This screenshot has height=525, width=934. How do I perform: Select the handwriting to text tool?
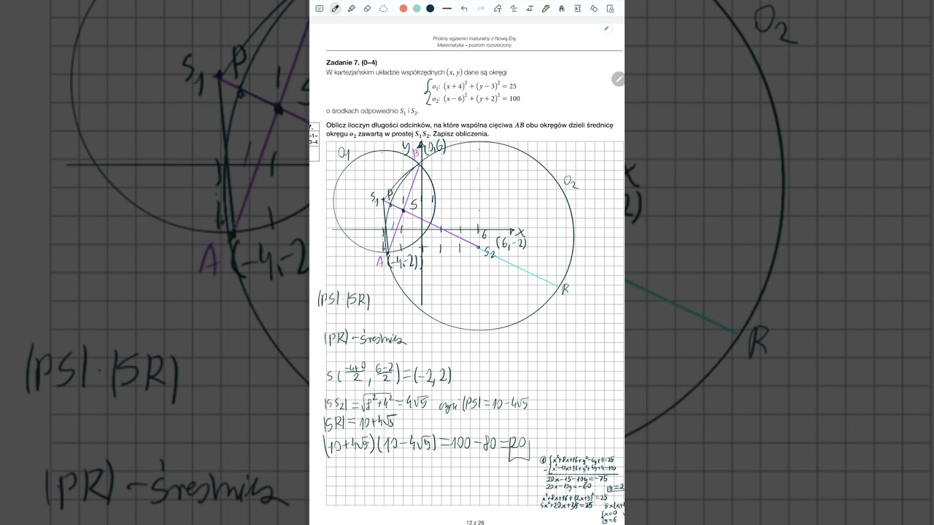(530, 8)
